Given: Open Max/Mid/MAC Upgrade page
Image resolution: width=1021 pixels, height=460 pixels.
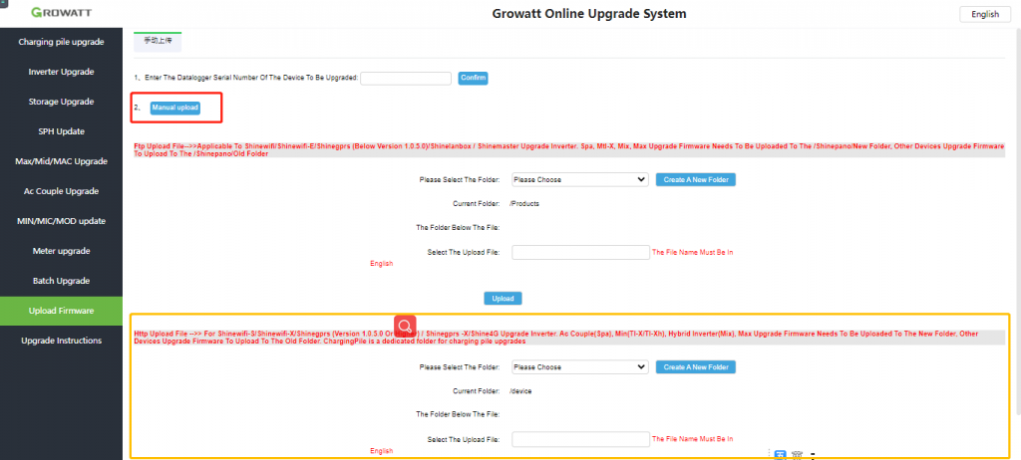Looking at the screenshot, I should [x=61, y=161].
